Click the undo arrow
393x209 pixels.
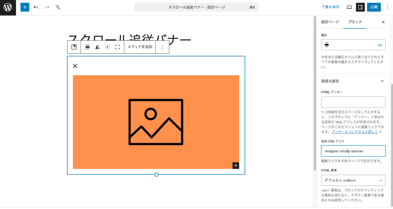click(36, 7)
